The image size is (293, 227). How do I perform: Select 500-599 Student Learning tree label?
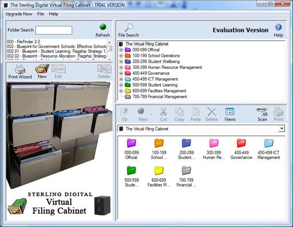155,85
